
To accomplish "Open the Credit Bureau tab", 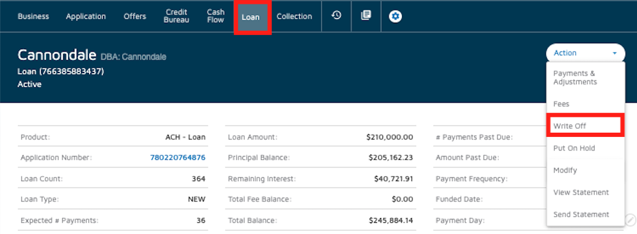I will [x=176, y=16].
